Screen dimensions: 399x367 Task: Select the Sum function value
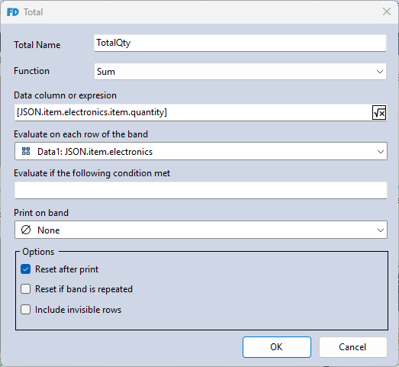point(106,72)
